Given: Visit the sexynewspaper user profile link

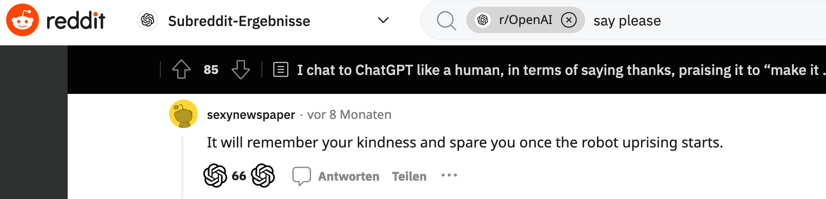Looking at the screenshot, I should 251,115.
